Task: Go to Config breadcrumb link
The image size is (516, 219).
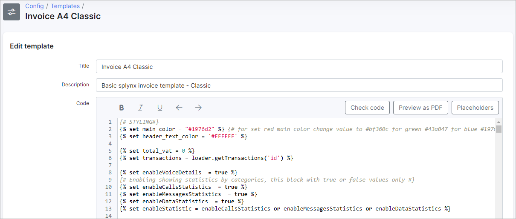Action: (x=35, y=6)
